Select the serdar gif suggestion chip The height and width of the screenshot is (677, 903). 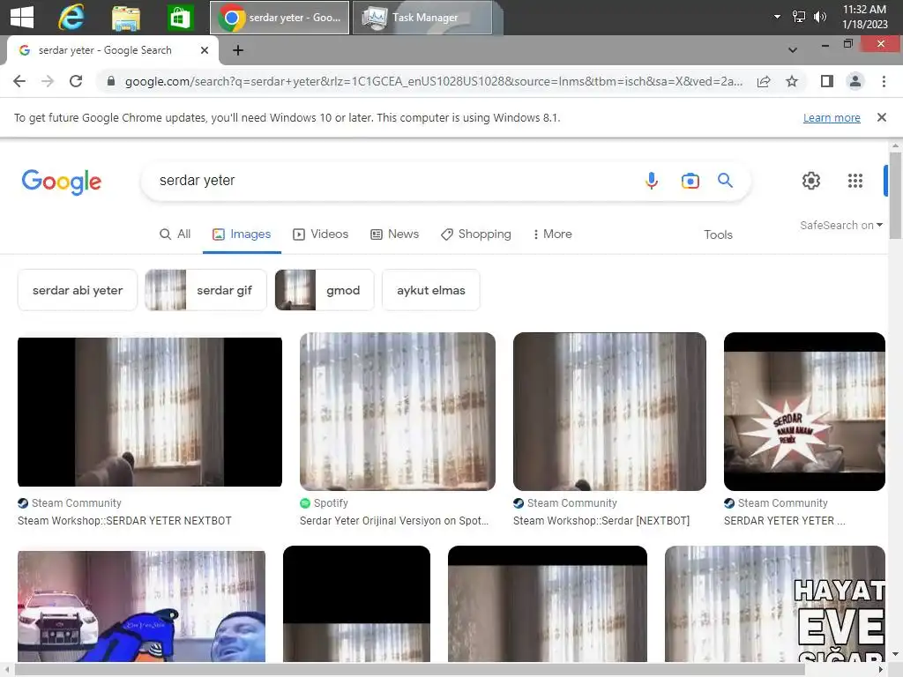click(x=206, y=290)
